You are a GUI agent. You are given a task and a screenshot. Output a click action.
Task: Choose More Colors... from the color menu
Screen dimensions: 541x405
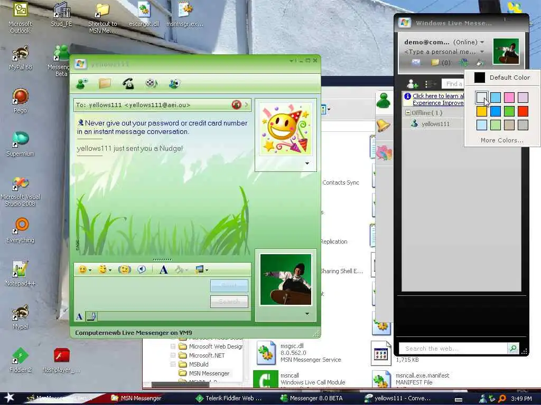[x=502, y=140]
